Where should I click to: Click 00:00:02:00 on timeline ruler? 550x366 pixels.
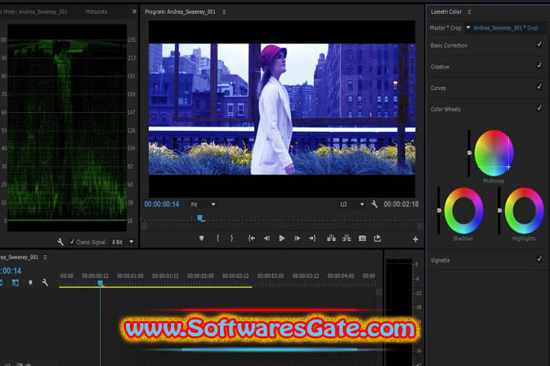click(200, 276)
